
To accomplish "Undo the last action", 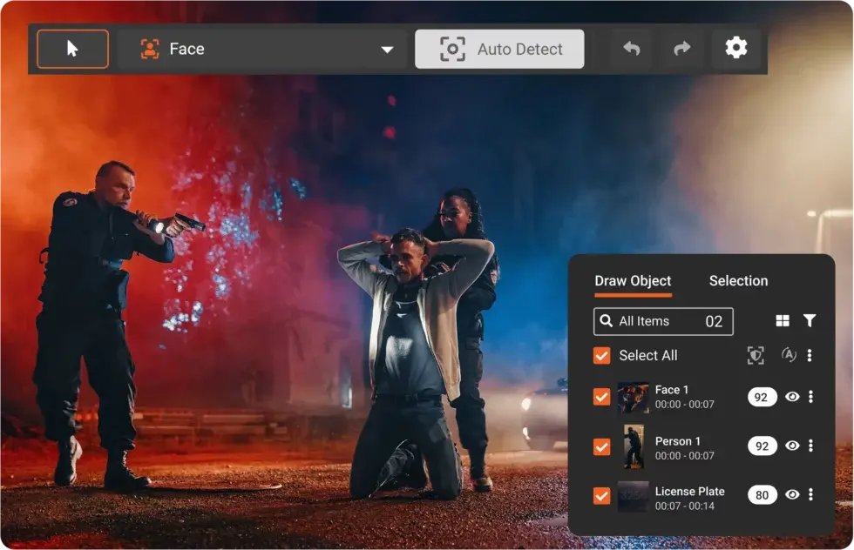I will (632, 49).
